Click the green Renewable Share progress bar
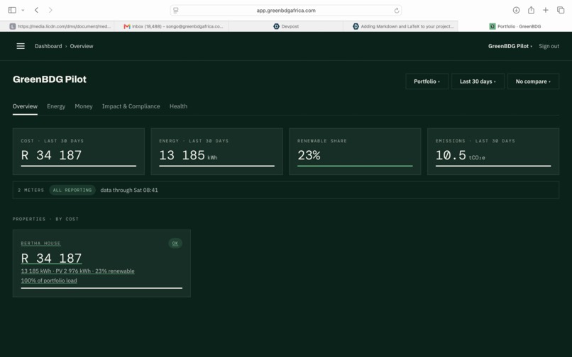Viewport: 572px width, 357px height. click(355, 166)
